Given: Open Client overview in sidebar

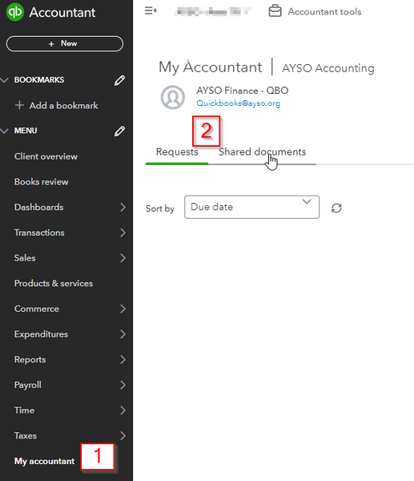Looking at the screenshot, I should click(46, 156).
